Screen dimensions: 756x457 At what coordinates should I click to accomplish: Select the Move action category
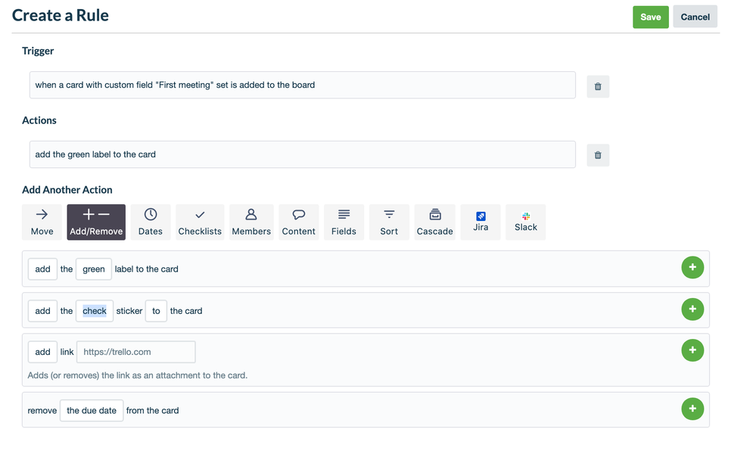tap(42, 222)
